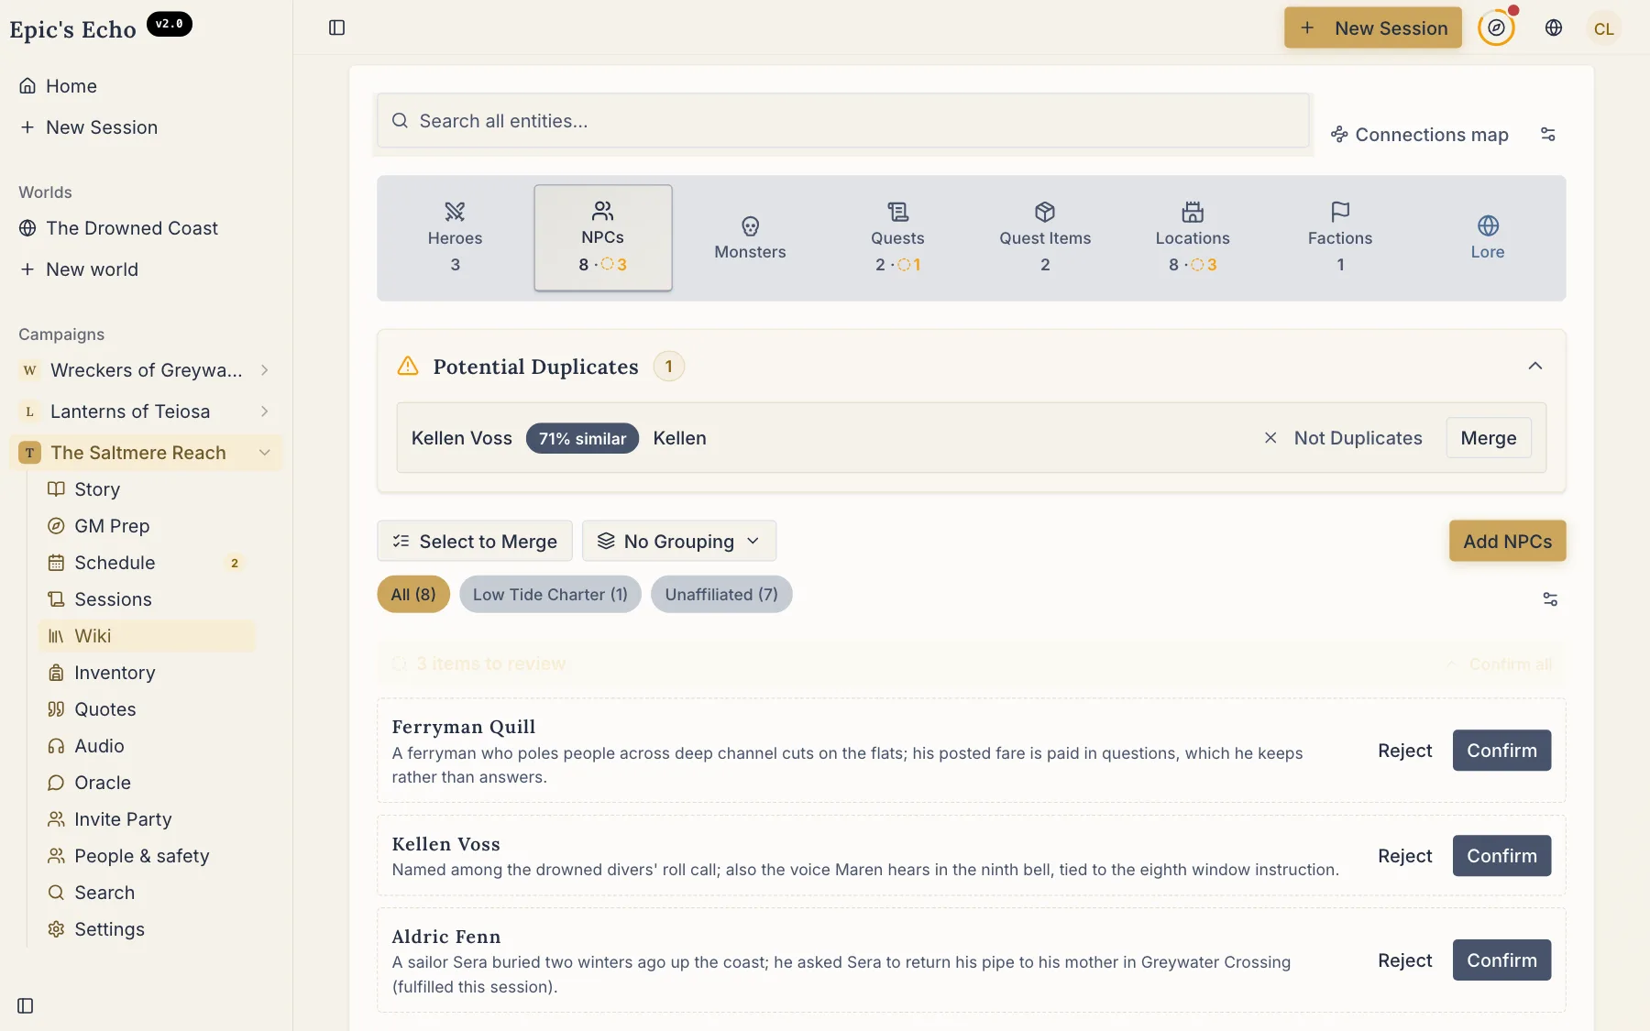This screenshot has width=1650, height=1031.
Task: Switch to the Monsters tab
Action: (x=750, y=238)
